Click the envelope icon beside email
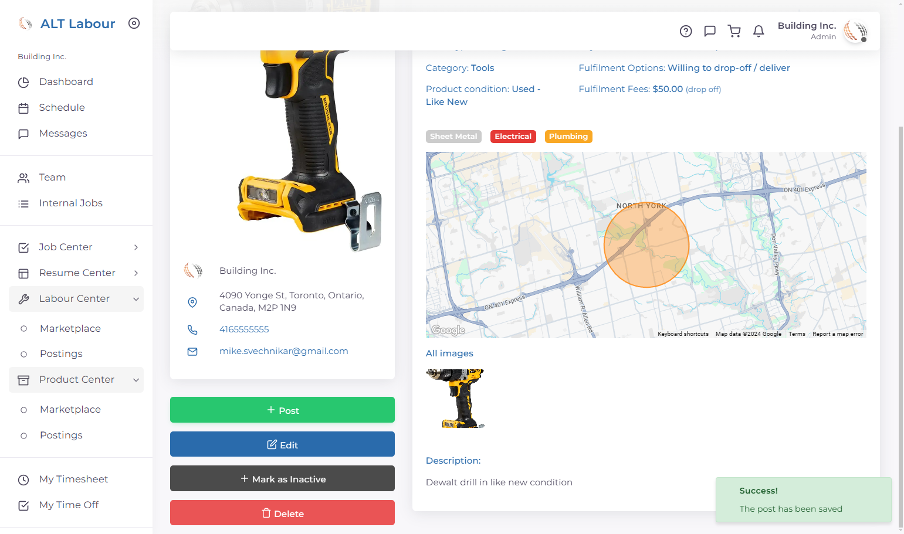This screenshot has width=904, height=534. point(192,352)
